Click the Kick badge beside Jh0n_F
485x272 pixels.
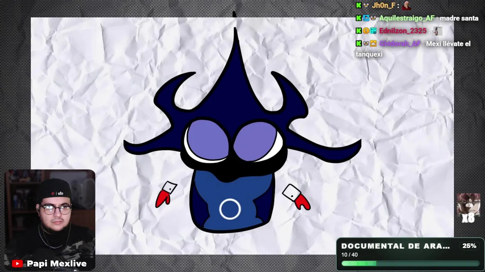(x=358, y=5)
